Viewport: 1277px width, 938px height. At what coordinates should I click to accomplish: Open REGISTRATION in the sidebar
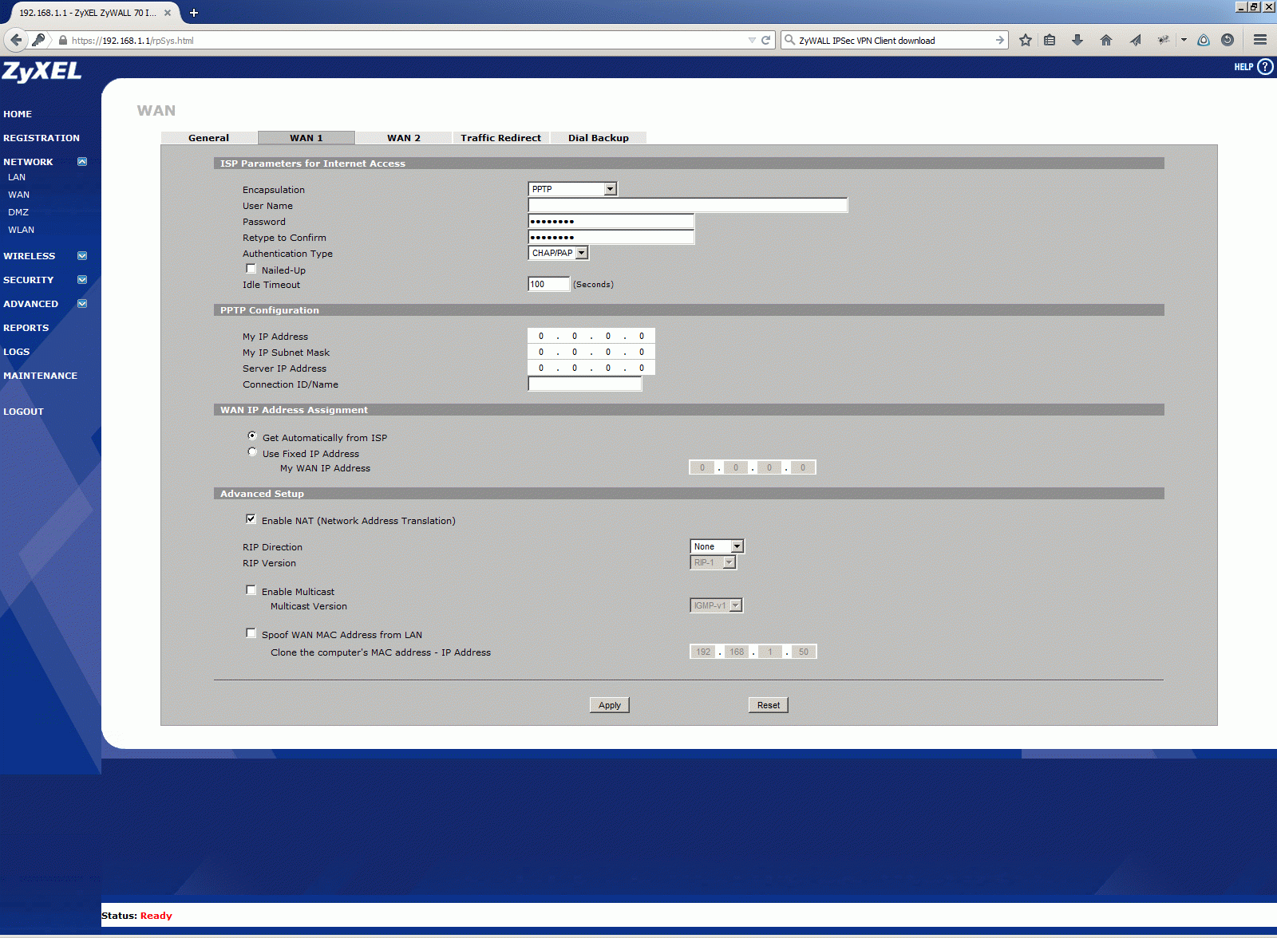(42, 138)
